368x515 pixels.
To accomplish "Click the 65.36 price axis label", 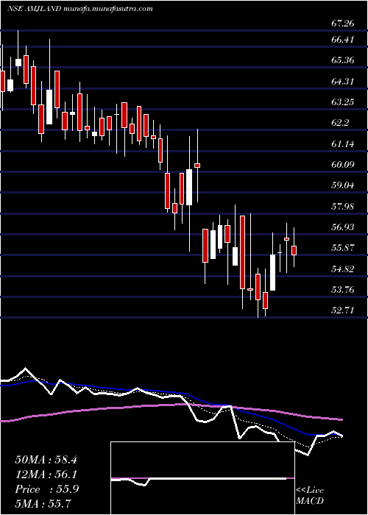I will (x=343, y=60).
